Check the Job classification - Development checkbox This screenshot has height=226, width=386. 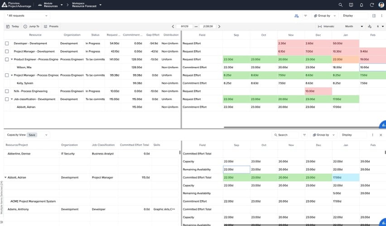click(7, 99)
